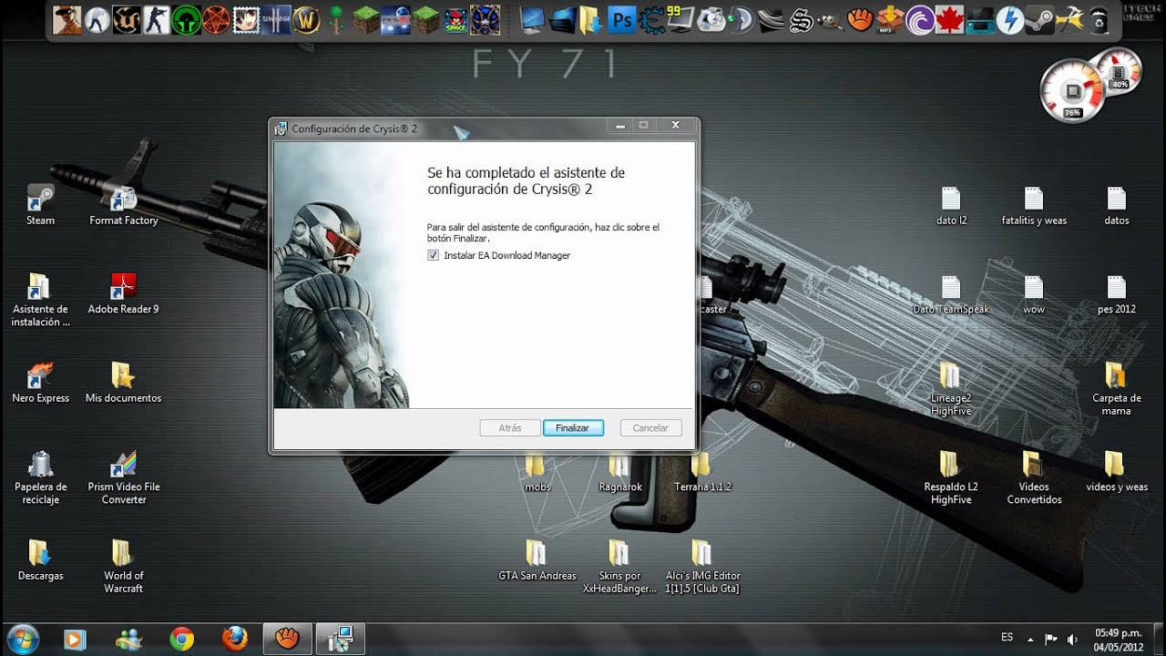The image size is (1166, 656).
Task: Open the Steam desktop shortcut
Action: 40,205
